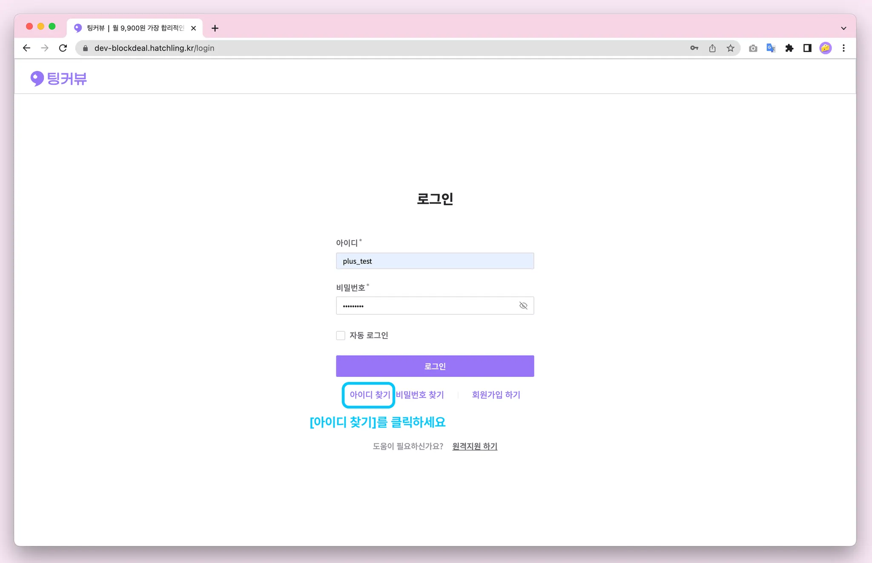872x563 pixels.
Task: Bookmark the page with the star icon
Action: pos(731,48)
